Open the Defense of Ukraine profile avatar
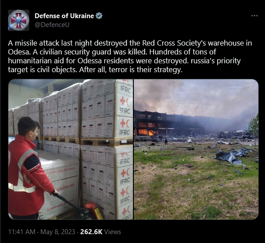Screen dimensions: 265x243 [x=19, y=20]
